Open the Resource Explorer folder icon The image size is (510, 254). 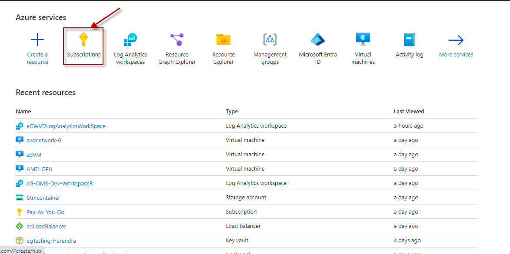coord(223,40)
